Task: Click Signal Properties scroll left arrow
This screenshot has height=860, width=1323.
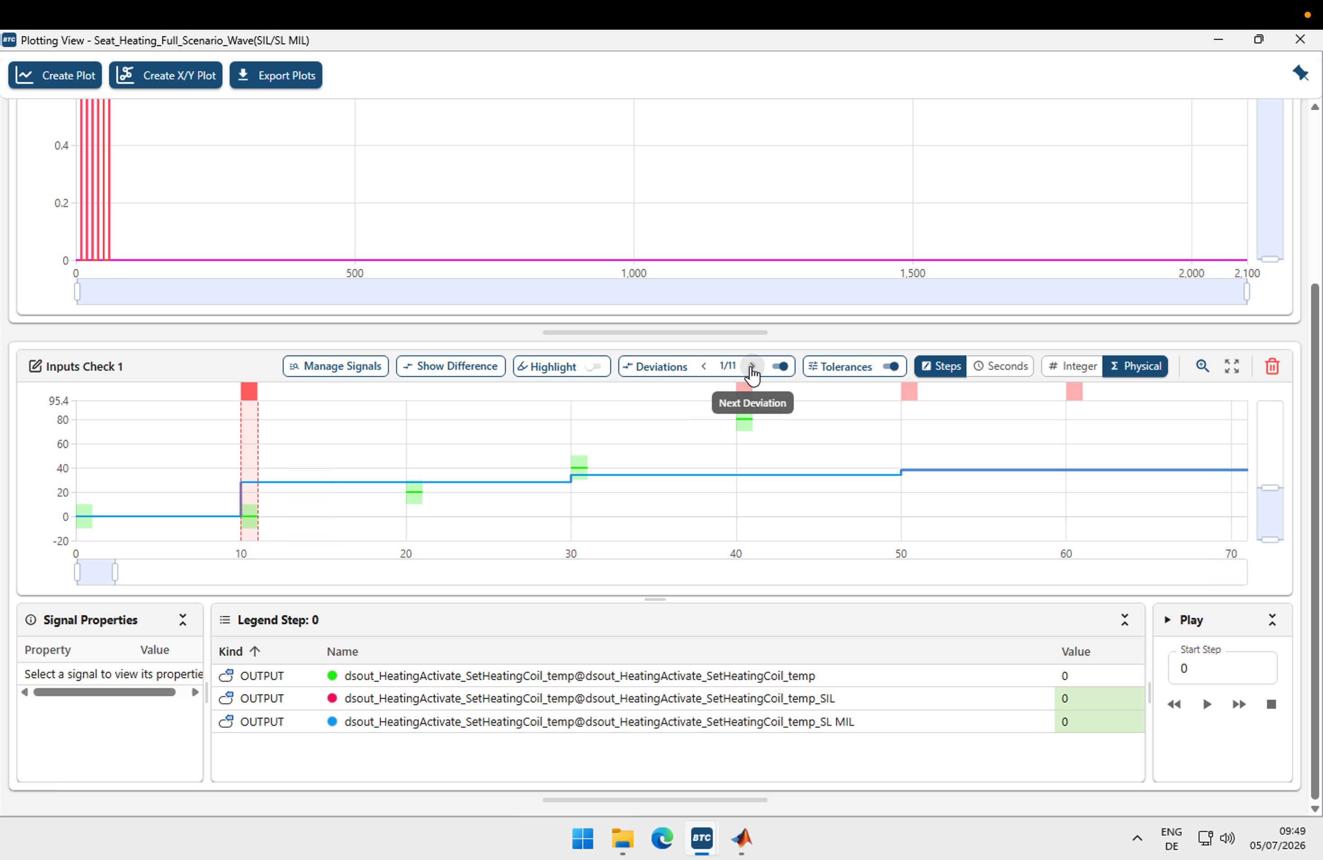Action: (24, 692)
